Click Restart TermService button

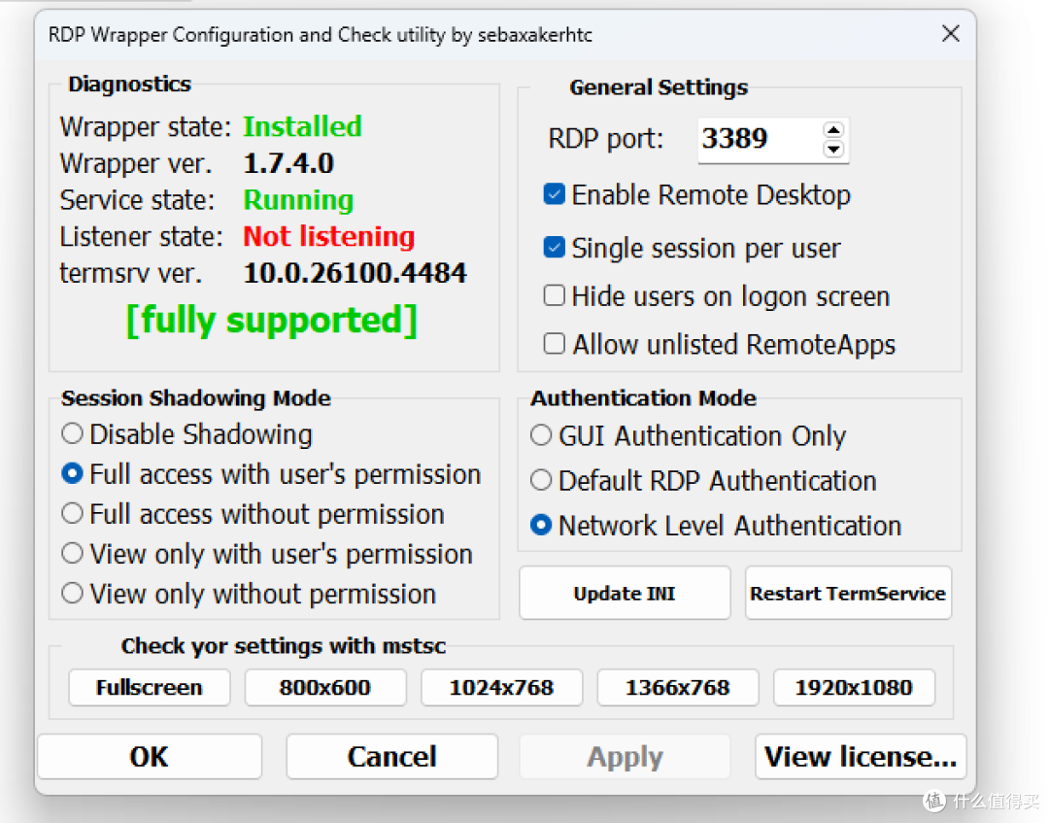[x=848, y=593]
